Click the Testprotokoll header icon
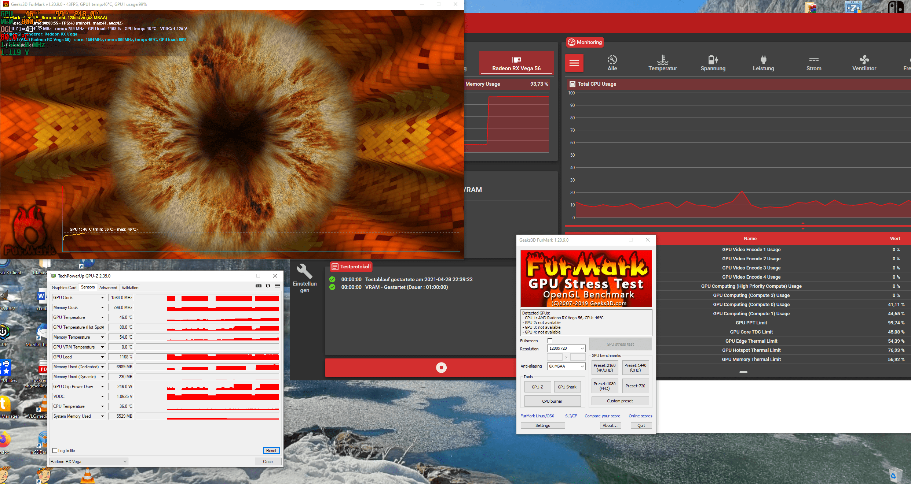911x484 pixels. [335, 267]
